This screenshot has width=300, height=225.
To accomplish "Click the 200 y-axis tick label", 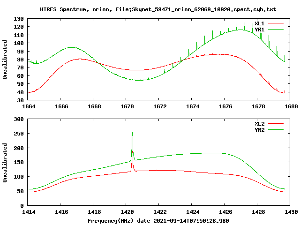I will [x=19, y=148].
